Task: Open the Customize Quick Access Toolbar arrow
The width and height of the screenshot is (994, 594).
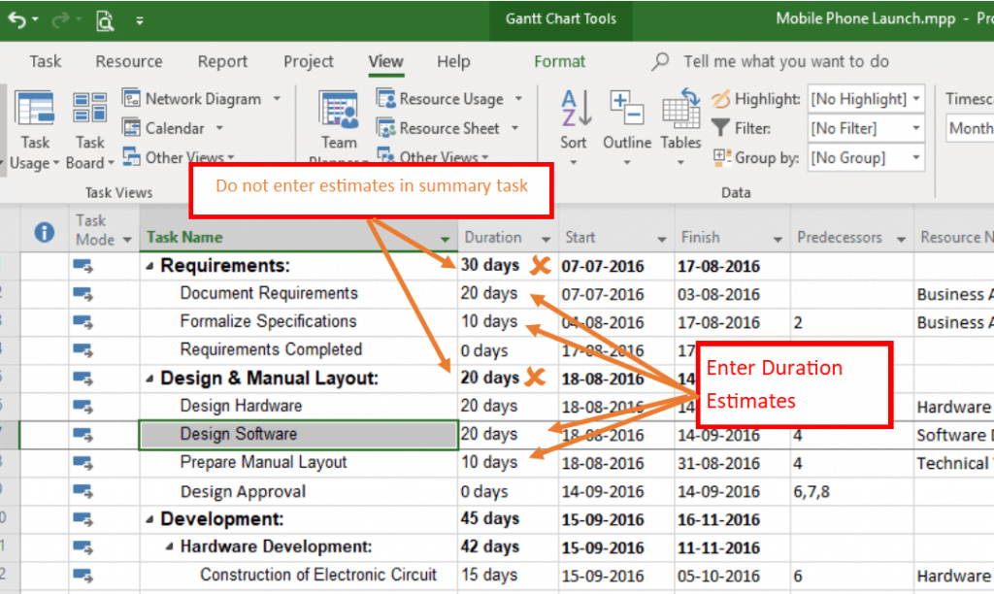Action: pyautogui.click(x=140, y=21)
